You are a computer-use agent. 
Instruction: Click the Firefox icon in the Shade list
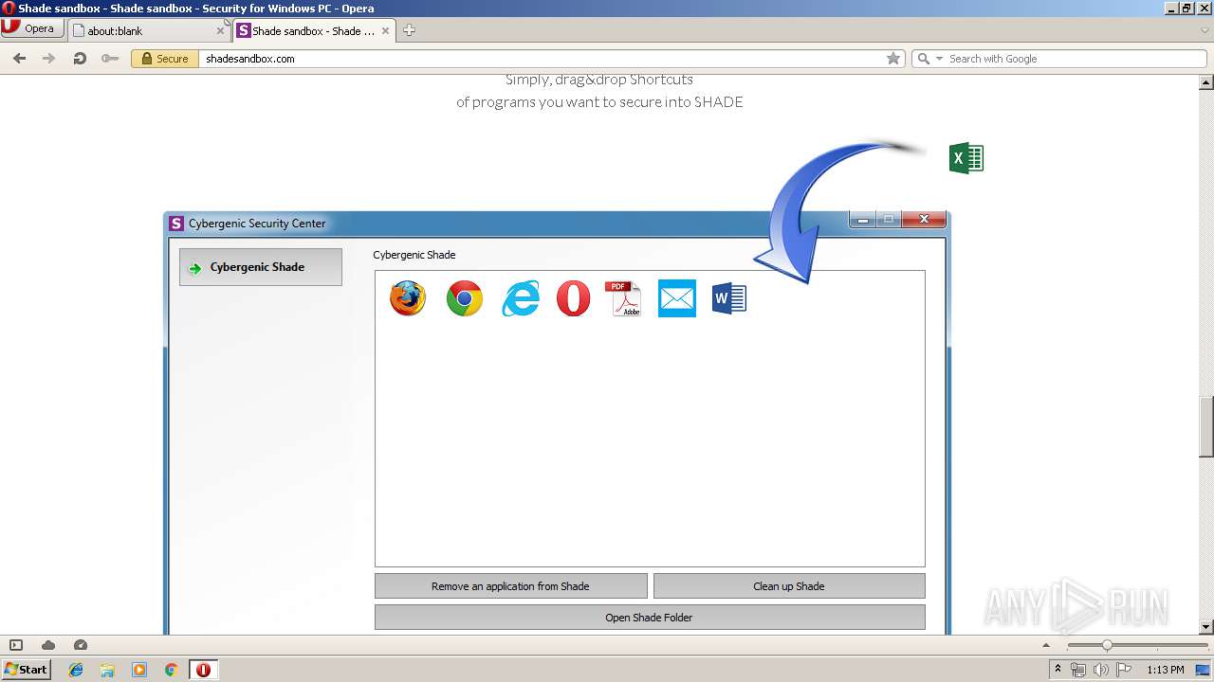(408, 298)
